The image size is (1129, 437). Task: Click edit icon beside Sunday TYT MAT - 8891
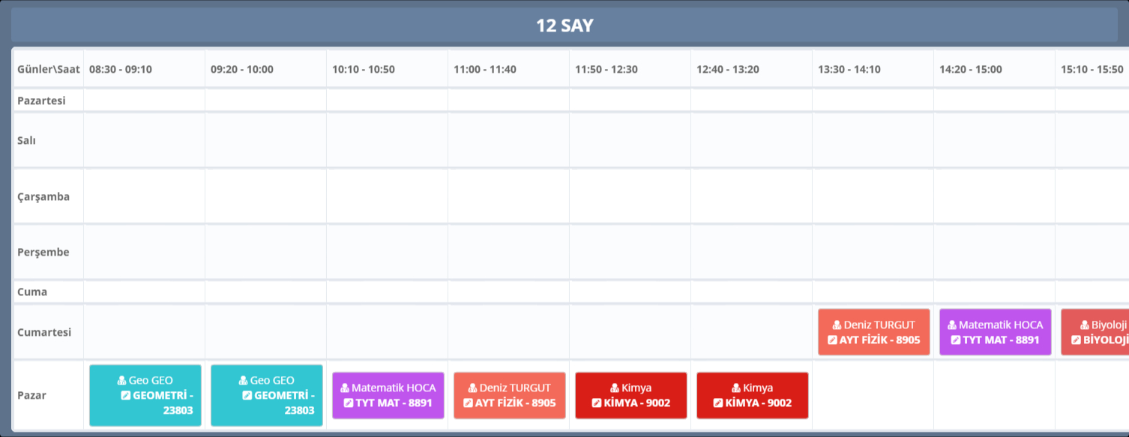point(349,403)
